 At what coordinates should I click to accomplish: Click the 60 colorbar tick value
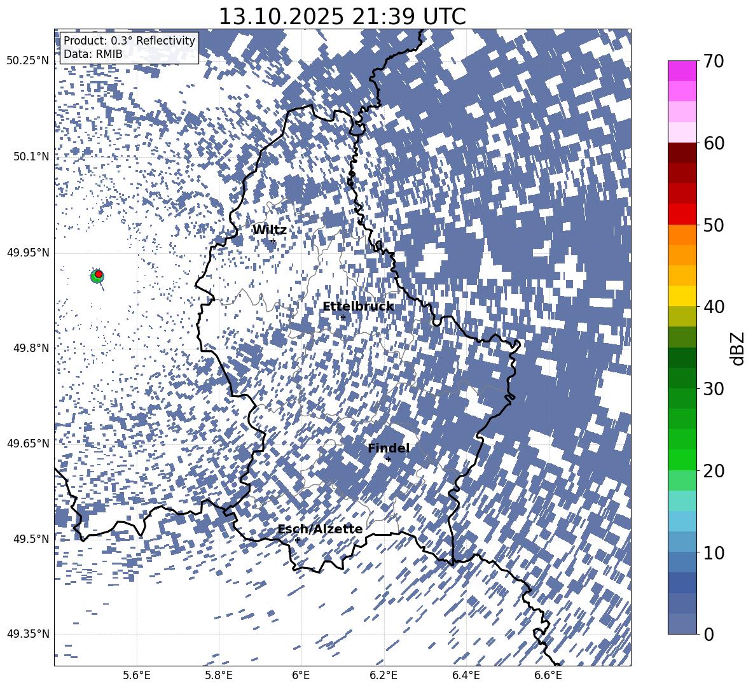tap(714, 143)
